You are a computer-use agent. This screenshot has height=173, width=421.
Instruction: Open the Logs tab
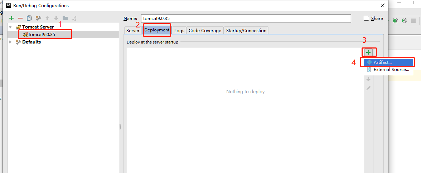pos(179,31)
